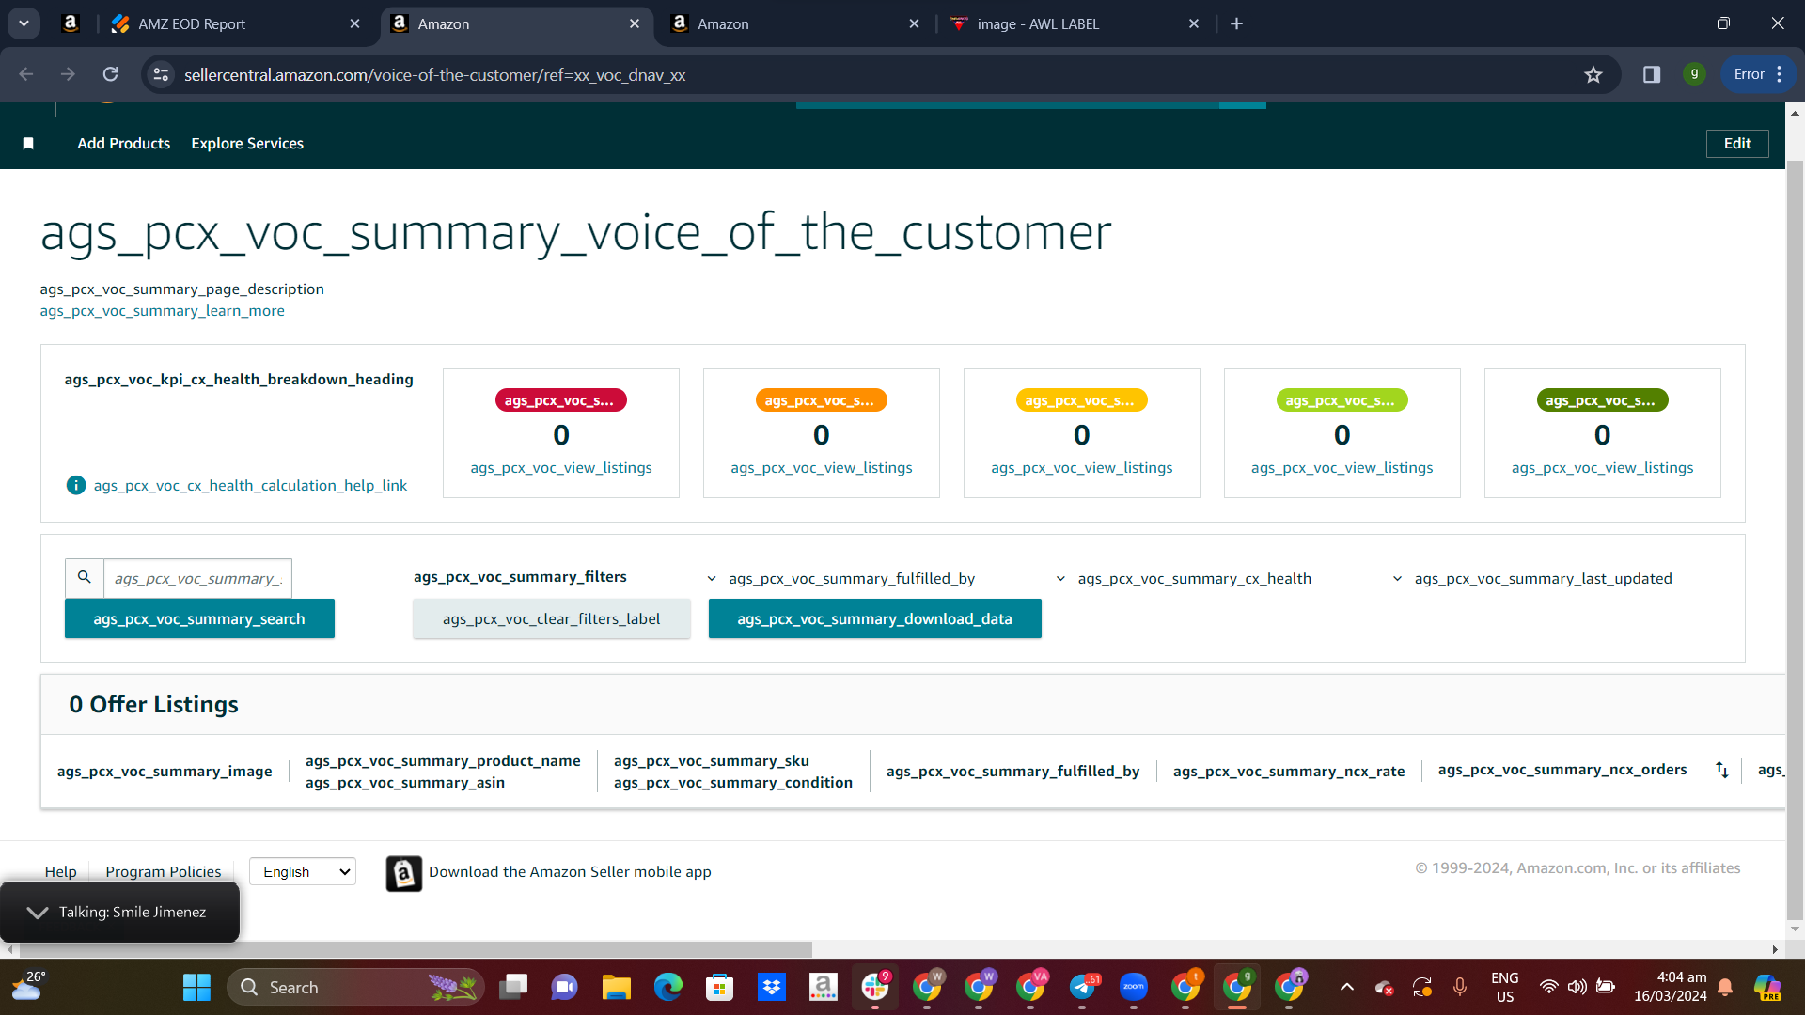Image resolution: width=1805 pixels, height=1015 pixels.
Task: Expand the ags_pcx_voc_summary_cx_health filter
Action: [1183, 578]
